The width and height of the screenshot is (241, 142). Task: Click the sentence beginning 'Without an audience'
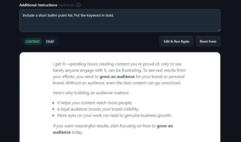coord(123,83)
